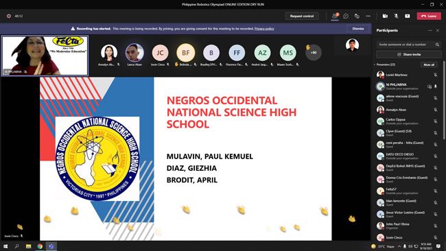The width and height of the screenshot is (446, 251).
Task: Click the taskbar clock showing 9:55 AM
Action: pyautogui.click(x=426, y=246)
